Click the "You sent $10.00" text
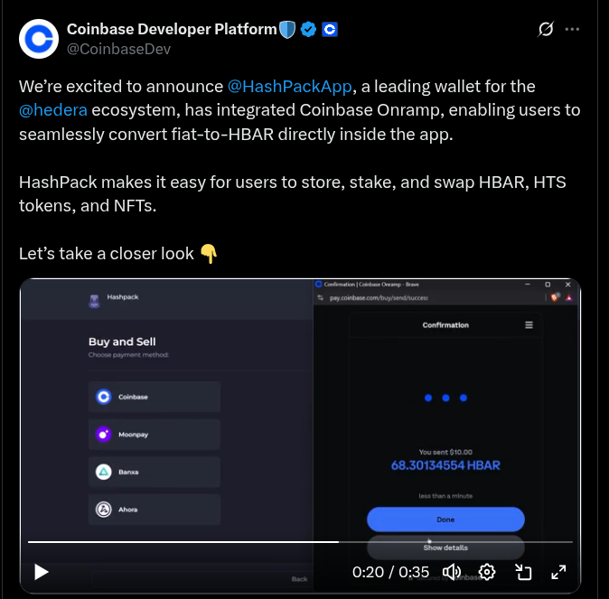Viewport: 609px width, 599px height. 445,452
